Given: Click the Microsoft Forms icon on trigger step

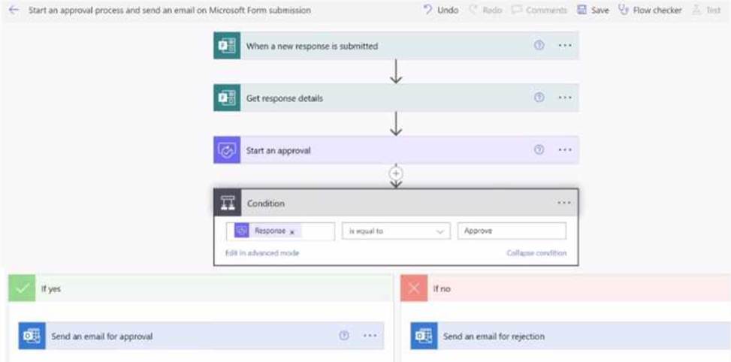Looking at the screenshot, I should (227, 46).
